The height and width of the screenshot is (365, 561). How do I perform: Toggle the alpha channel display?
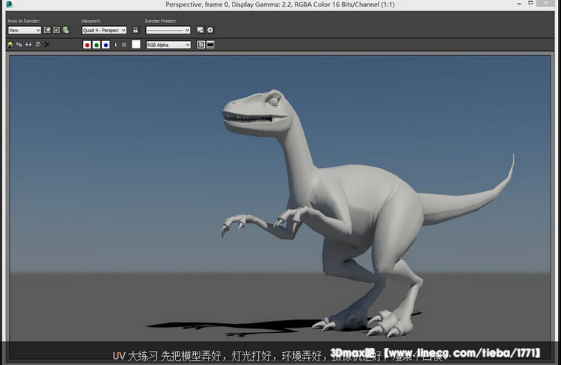pyautogui.click(x=114, y=45)
